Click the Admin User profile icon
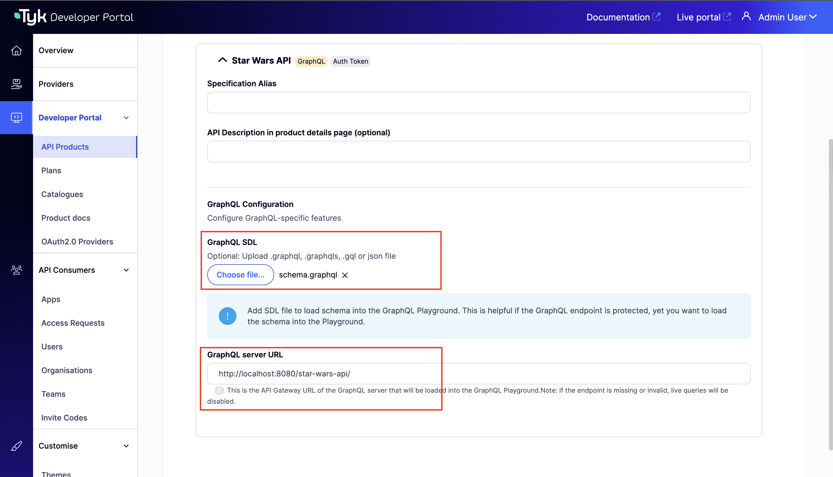This screenshot has height=477, width=833. [746, 16]
